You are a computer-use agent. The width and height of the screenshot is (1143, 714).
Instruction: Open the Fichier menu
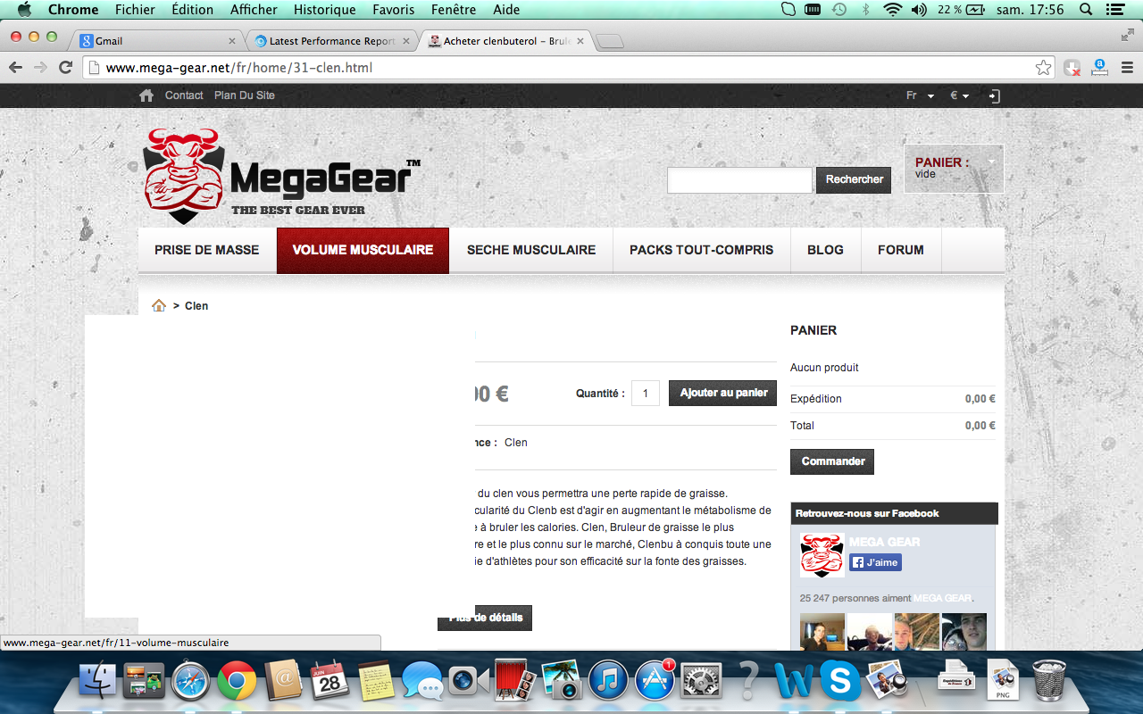coord(135,10)
